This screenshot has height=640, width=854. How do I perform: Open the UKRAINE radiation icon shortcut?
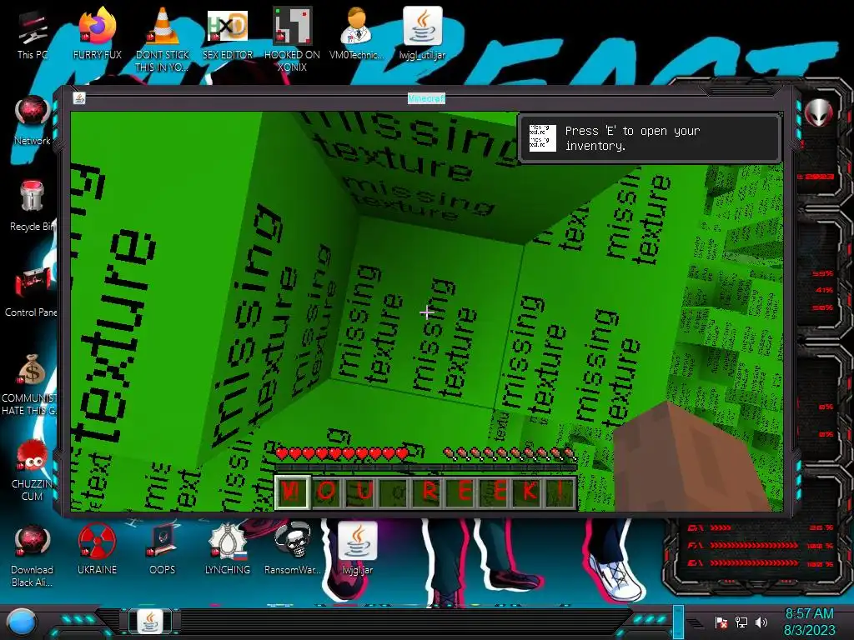point(97,550)
